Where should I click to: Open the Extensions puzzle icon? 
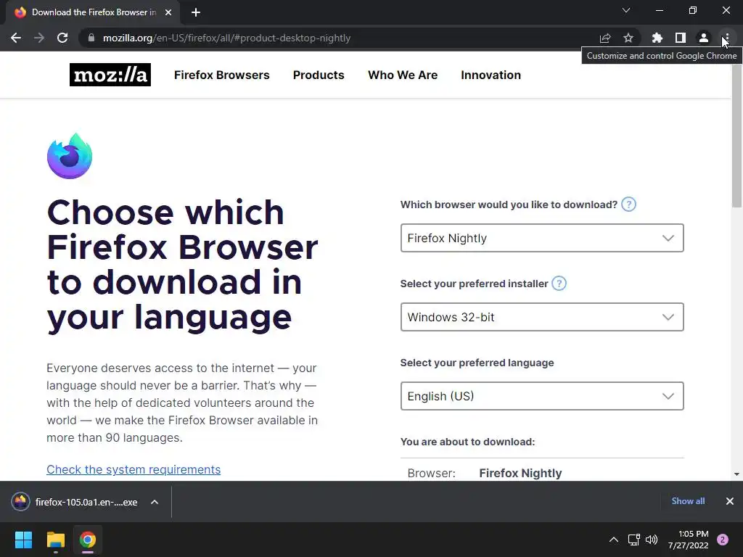(x=657, y=38)
